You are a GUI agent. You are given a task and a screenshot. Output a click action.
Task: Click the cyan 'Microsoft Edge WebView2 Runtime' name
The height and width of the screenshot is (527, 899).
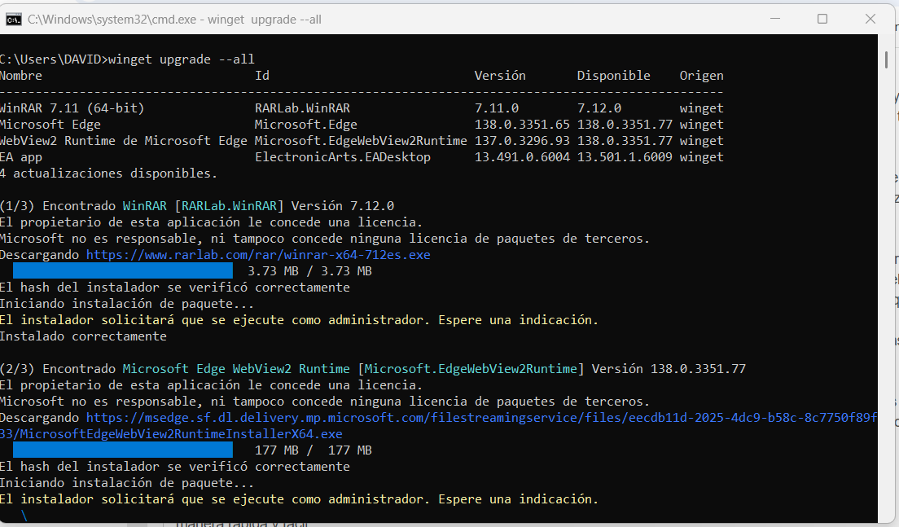pos(236,369)
